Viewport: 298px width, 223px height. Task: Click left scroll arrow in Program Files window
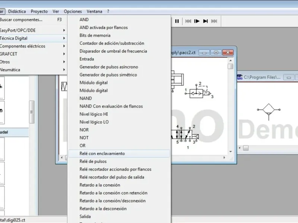click(x=240, y=148)
